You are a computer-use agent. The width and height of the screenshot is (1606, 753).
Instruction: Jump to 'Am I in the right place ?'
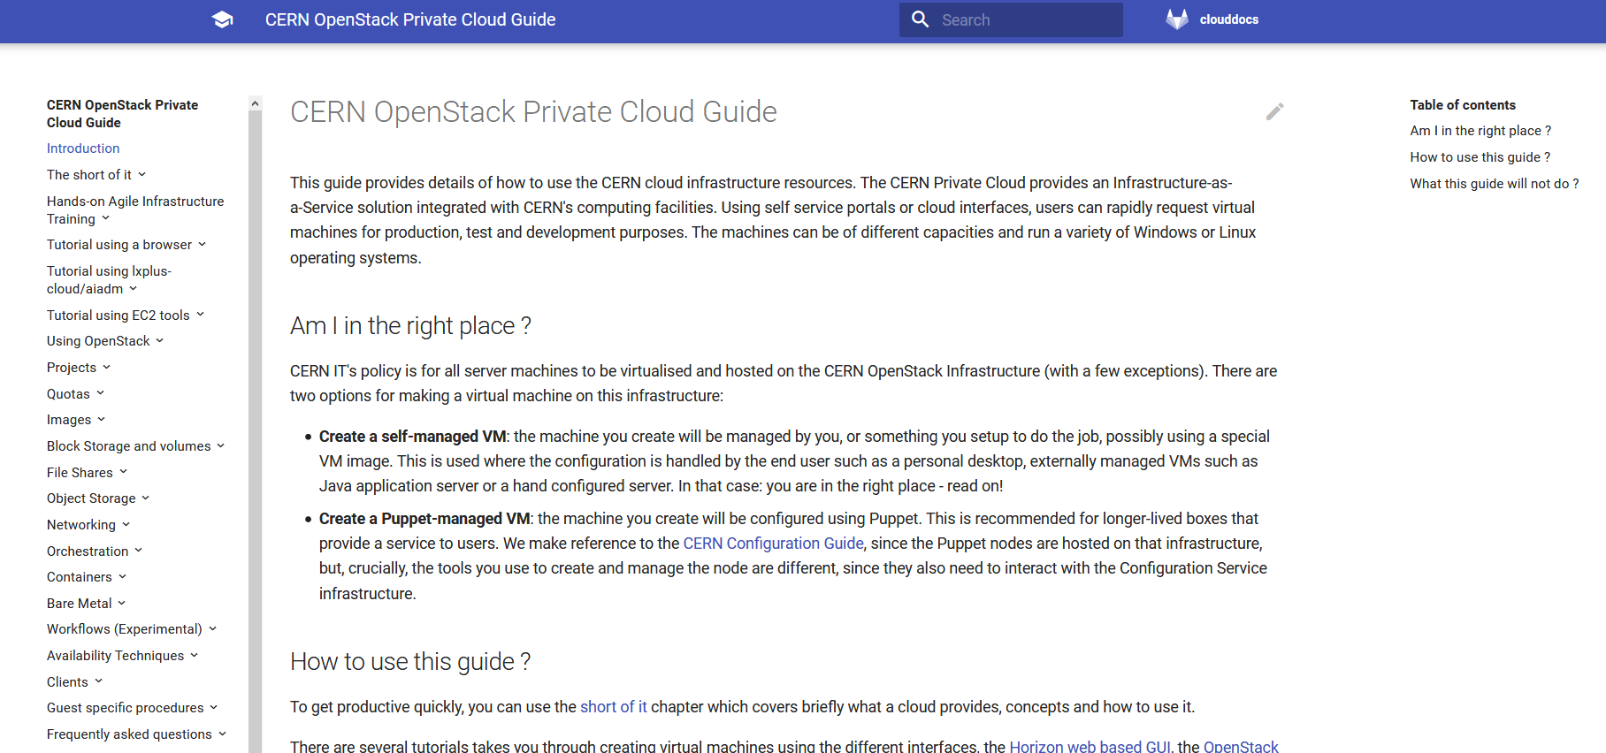click(1480, 131)
